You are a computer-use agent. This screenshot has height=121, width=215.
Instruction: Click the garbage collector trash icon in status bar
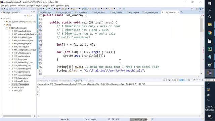pyautogui.click(x=152, y=119)
